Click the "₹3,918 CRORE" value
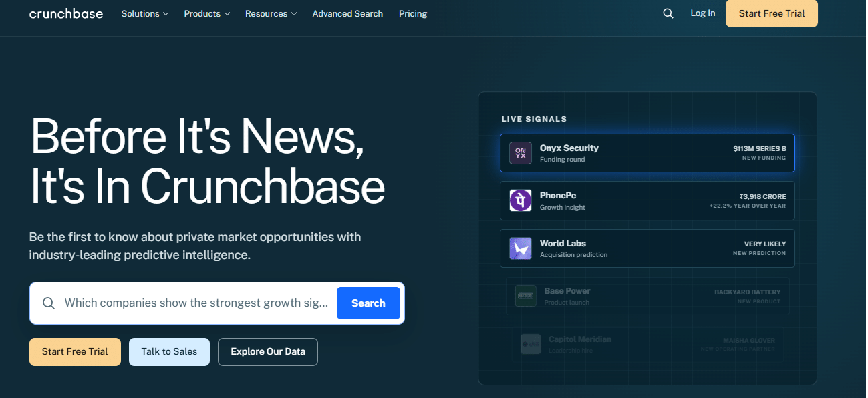 [x=763, y=196]
